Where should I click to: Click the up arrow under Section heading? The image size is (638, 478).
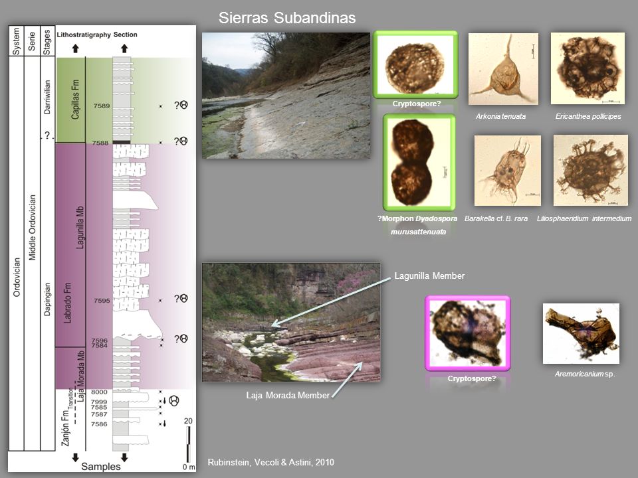pyautogui.click(x=124, y=48)
